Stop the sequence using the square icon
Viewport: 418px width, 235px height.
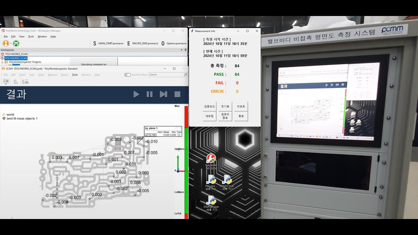[x=177, y=94]
